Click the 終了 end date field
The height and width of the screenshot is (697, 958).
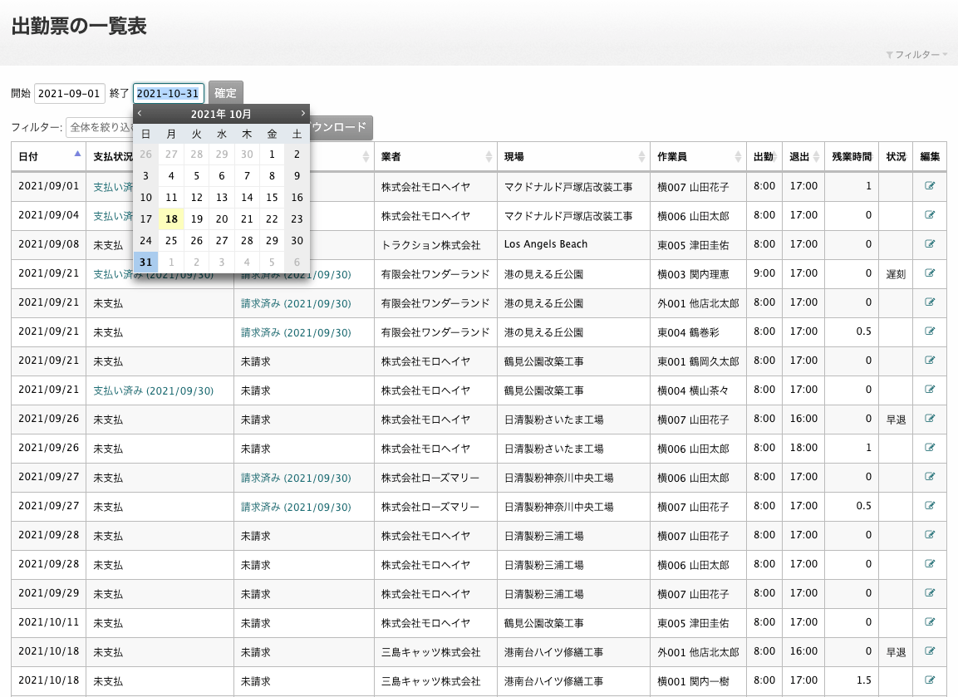coord(169,94)
